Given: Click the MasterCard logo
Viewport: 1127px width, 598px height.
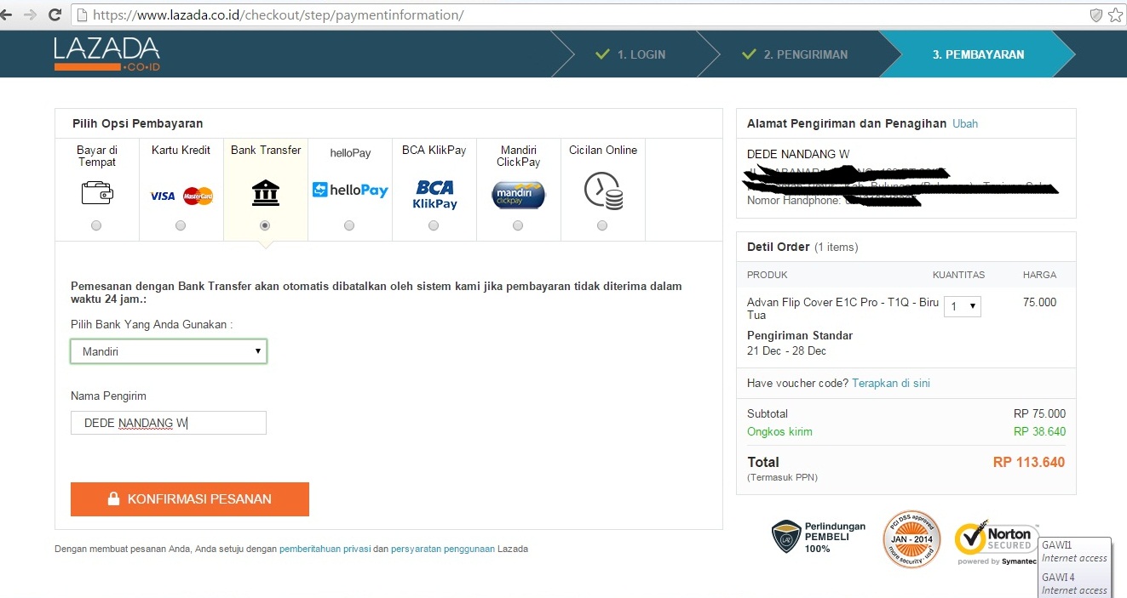Looking at the screenshot, I should 198,196.
